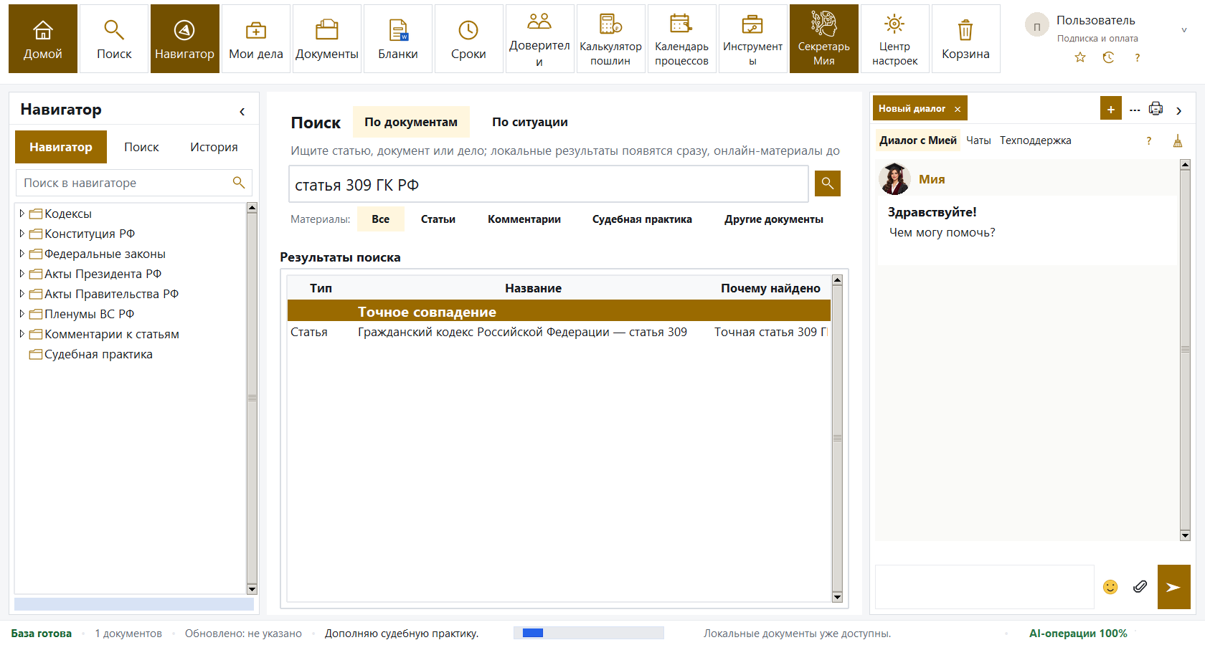
Task: Expand the Кодексы tree node
Action: (x=22, y=214)
